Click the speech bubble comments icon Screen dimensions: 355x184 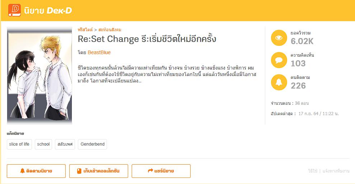(279, 60)
